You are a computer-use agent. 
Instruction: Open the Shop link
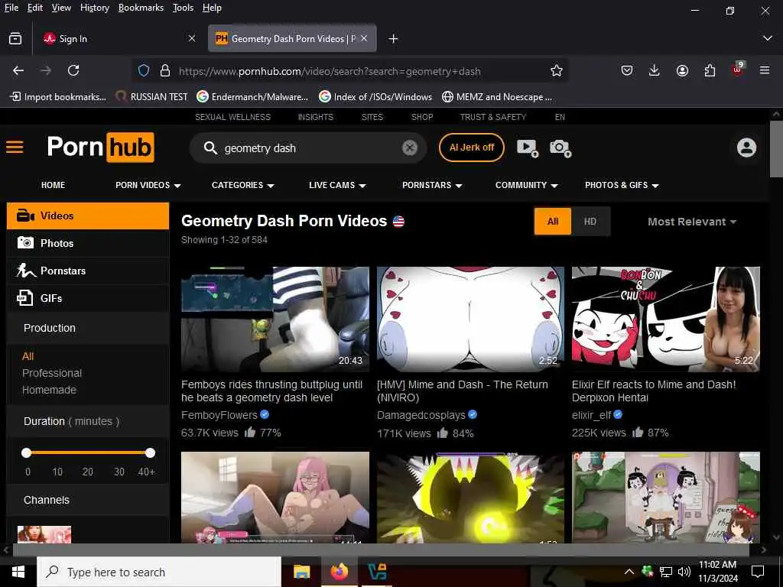[422, 117]
